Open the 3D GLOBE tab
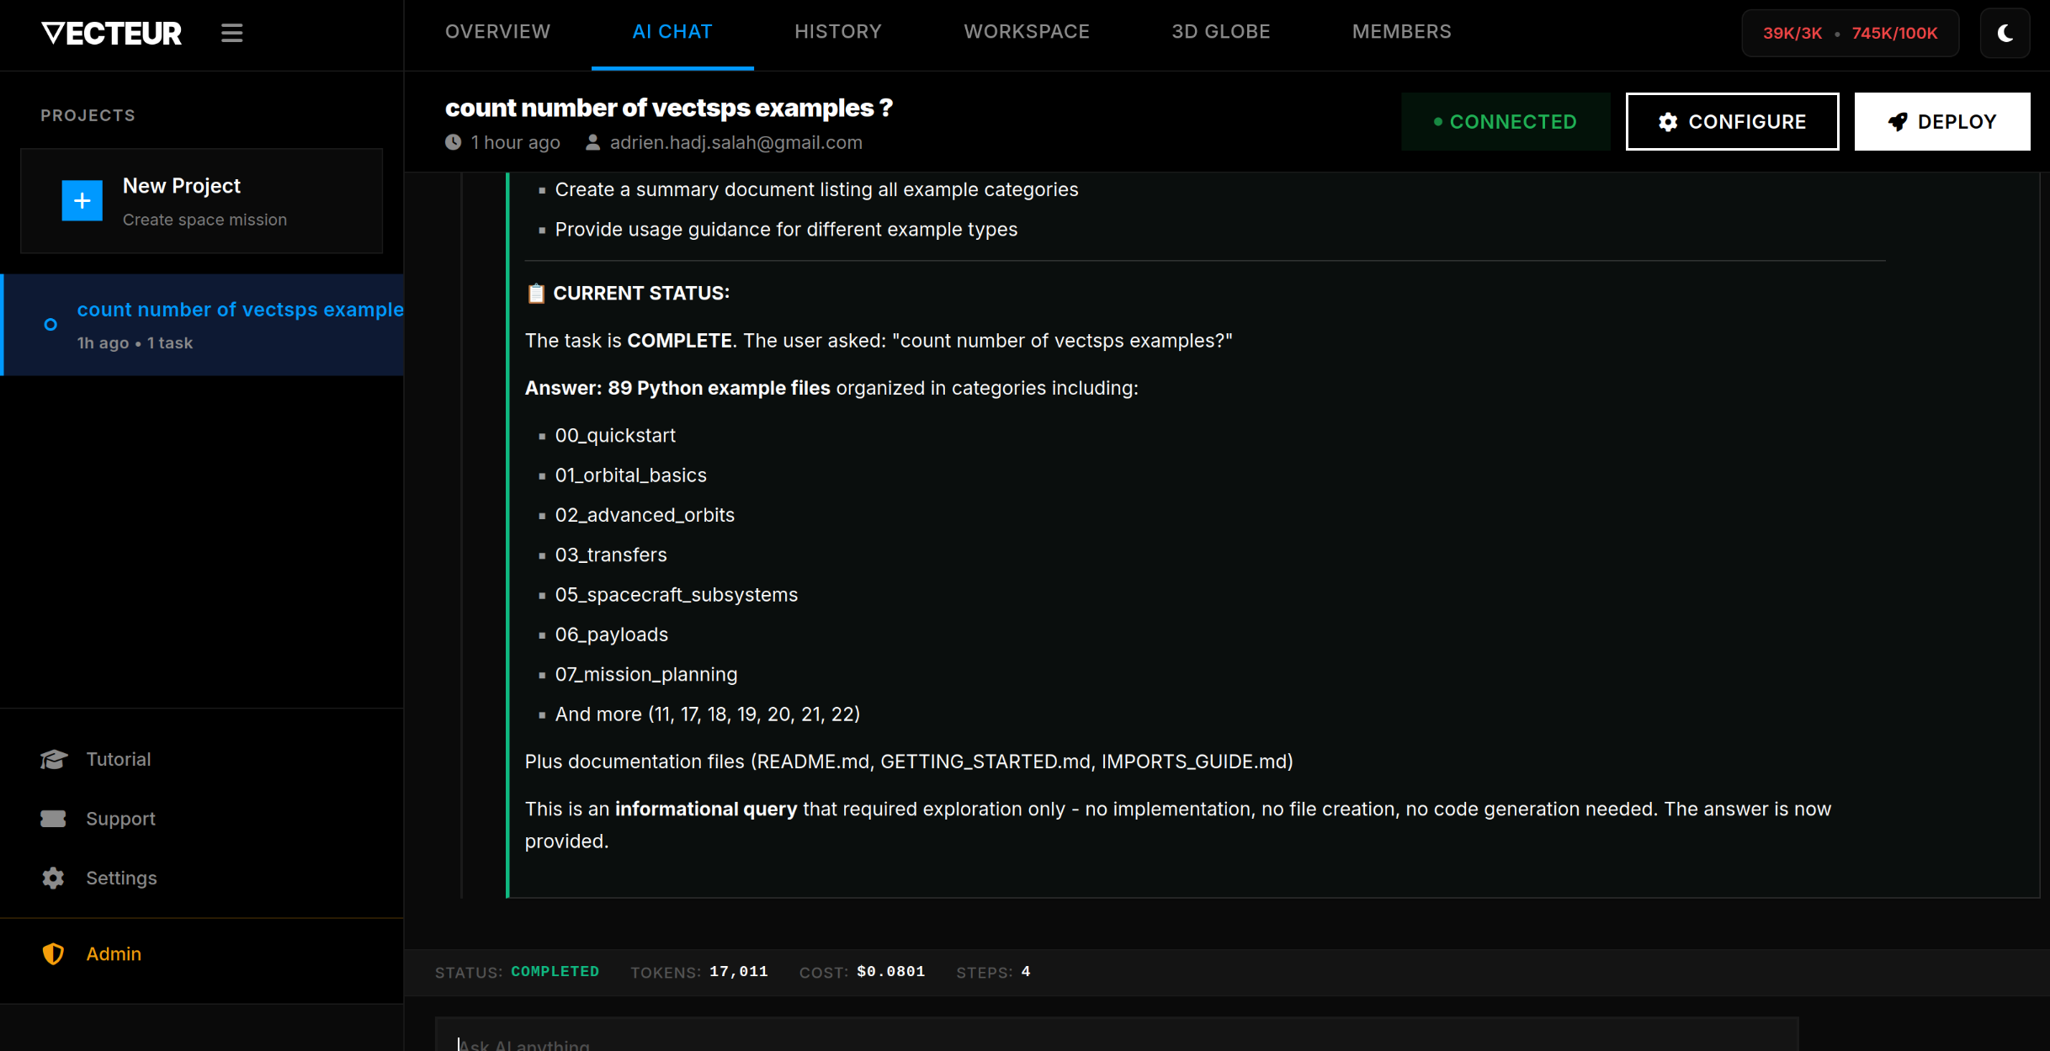This screenshot has width=2050, height=1051. click(1221, 31)
